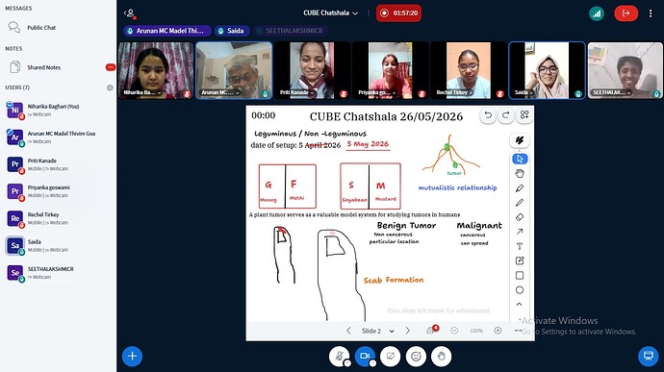Toggle webcam sharing button
Viewport: 664px width, 372px height.
point(365,357)
